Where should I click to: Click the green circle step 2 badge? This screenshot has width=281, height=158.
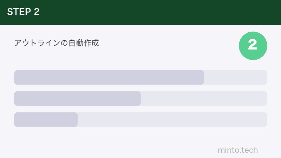coord(253,45)
